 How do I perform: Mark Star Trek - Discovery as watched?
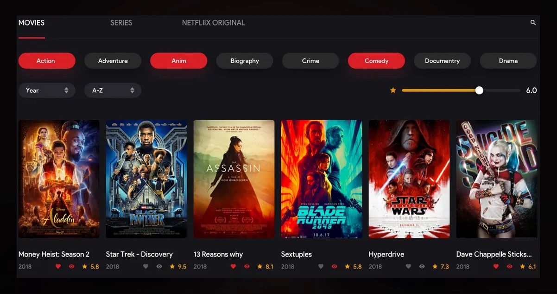pyautogui.click(x=159, y=267)
